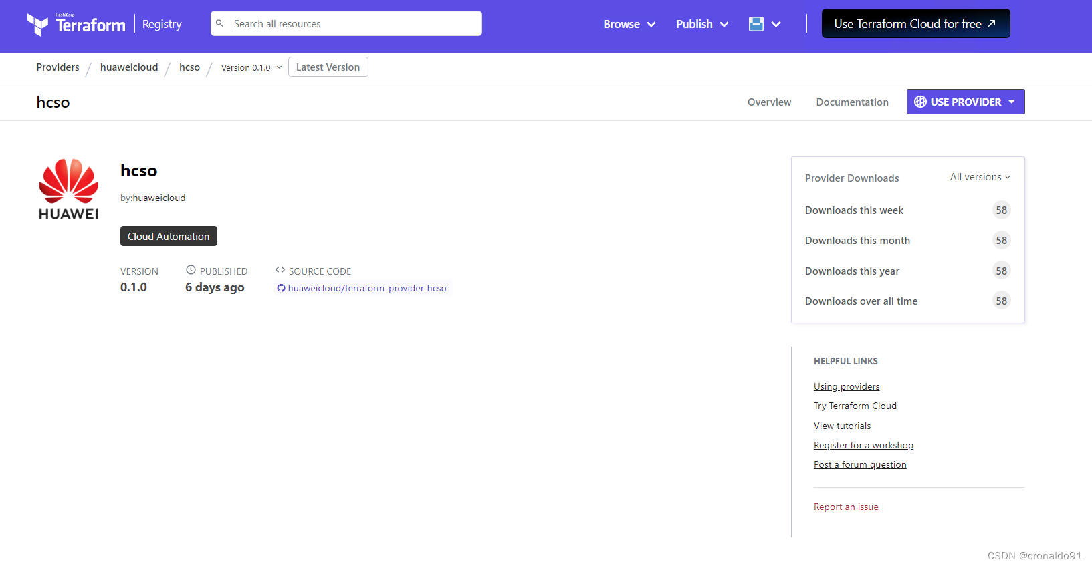Click the Downloads this year count
This screenshot has width=1092, height=566.
[1001, 271]
